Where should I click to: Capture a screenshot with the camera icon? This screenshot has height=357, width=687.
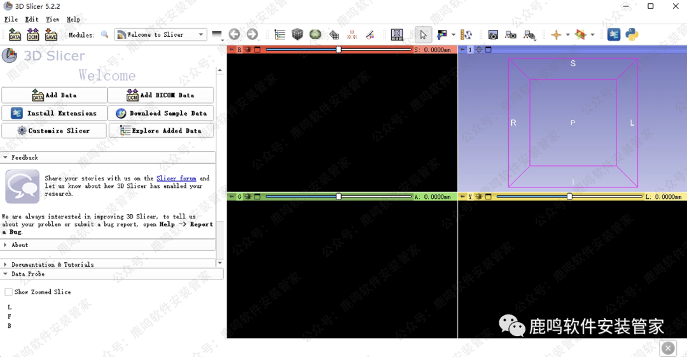click(493, 35)
